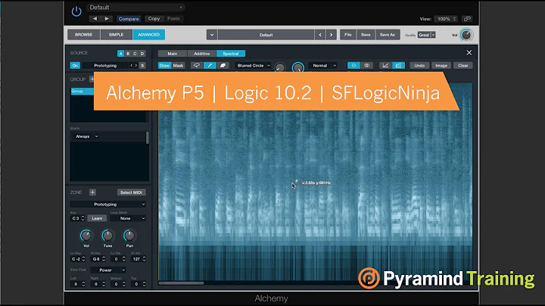Image resolution: width=545 pixels, height=306 pixels.
Task: Open the Spectral tab
Action: (231, 54)
